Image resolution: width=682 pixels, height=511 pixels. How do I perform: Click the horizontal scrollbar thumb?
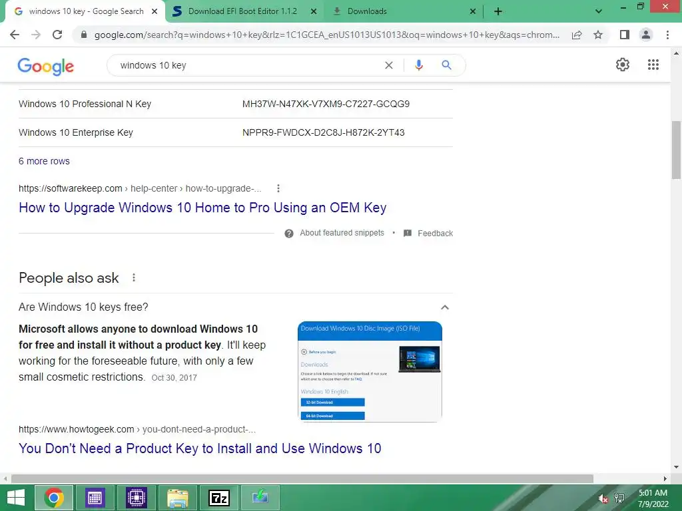coord(302,478)
